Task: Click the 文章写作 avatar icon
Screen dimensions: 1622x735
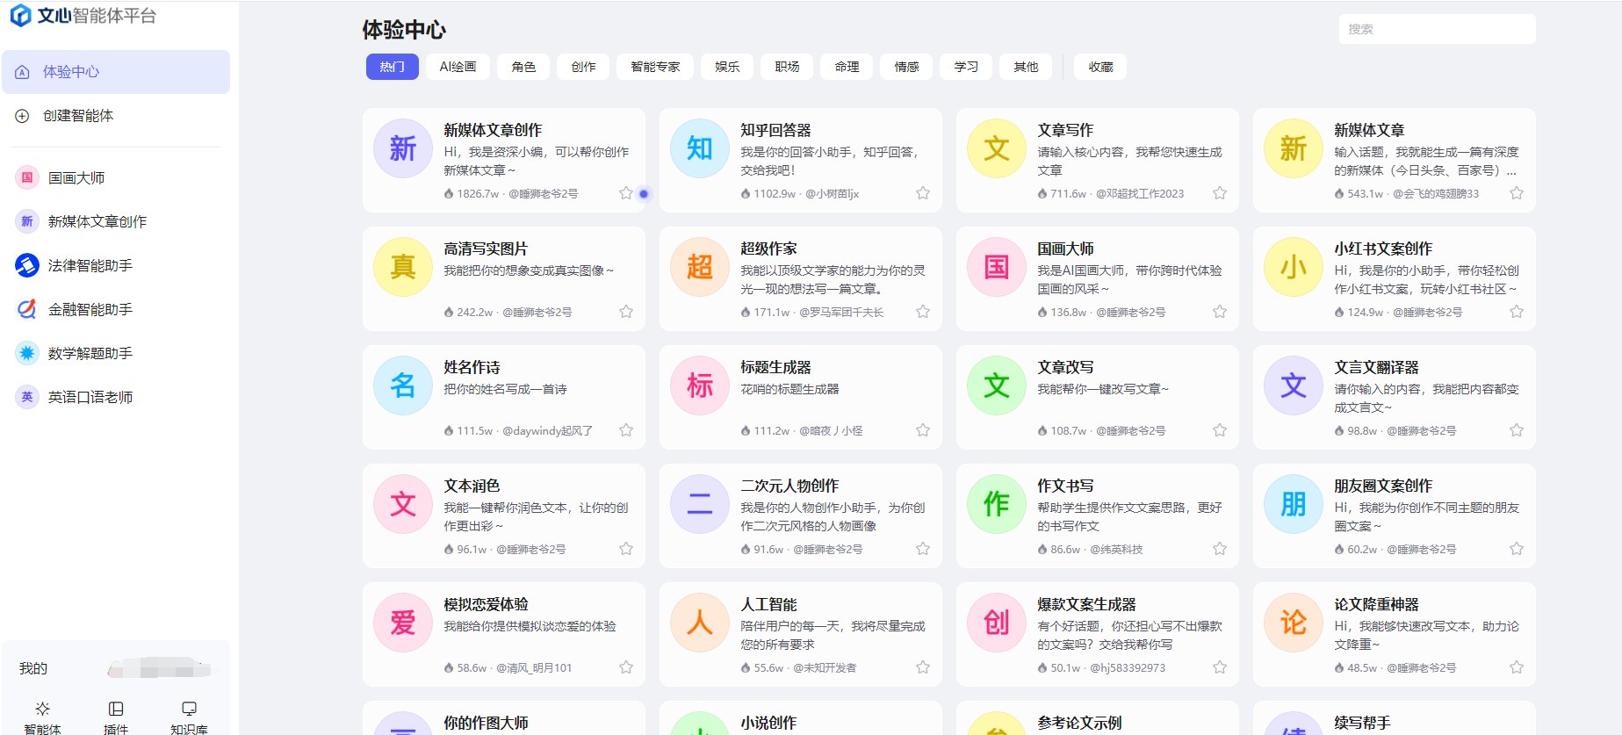Action: click(997, 148)
